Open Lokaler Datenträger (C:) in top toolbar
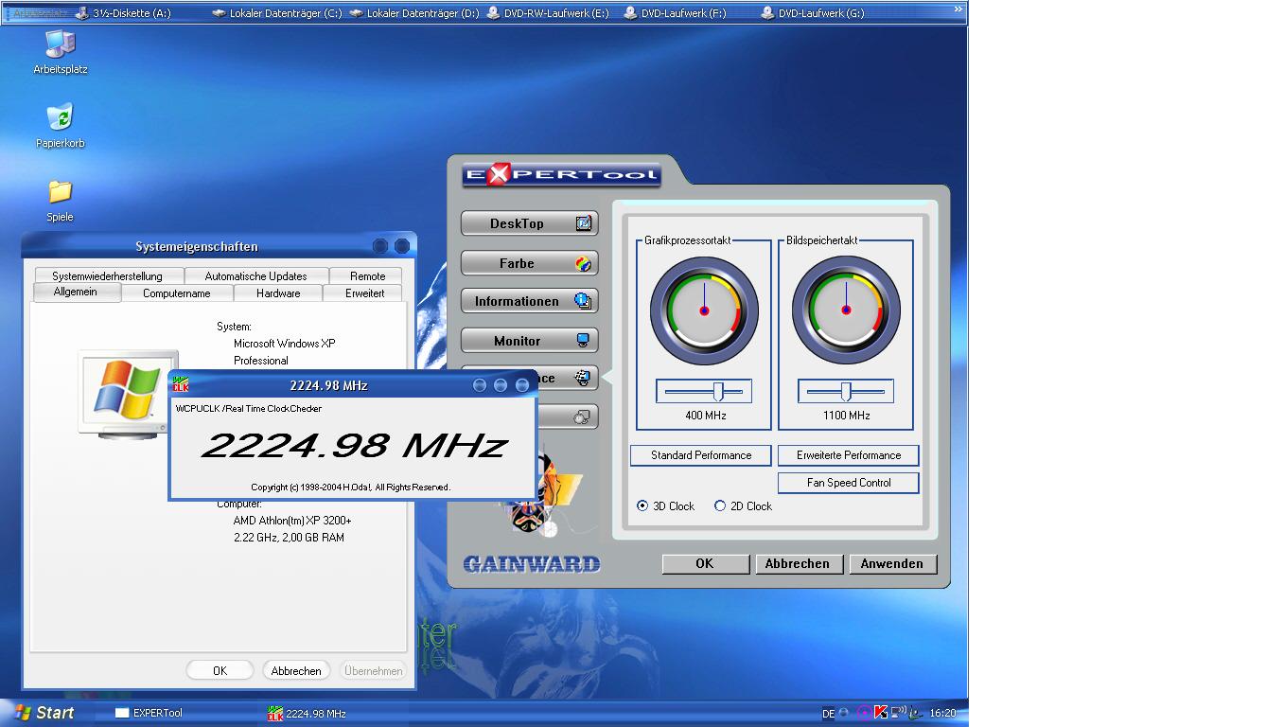 click(x=277, y=13)
